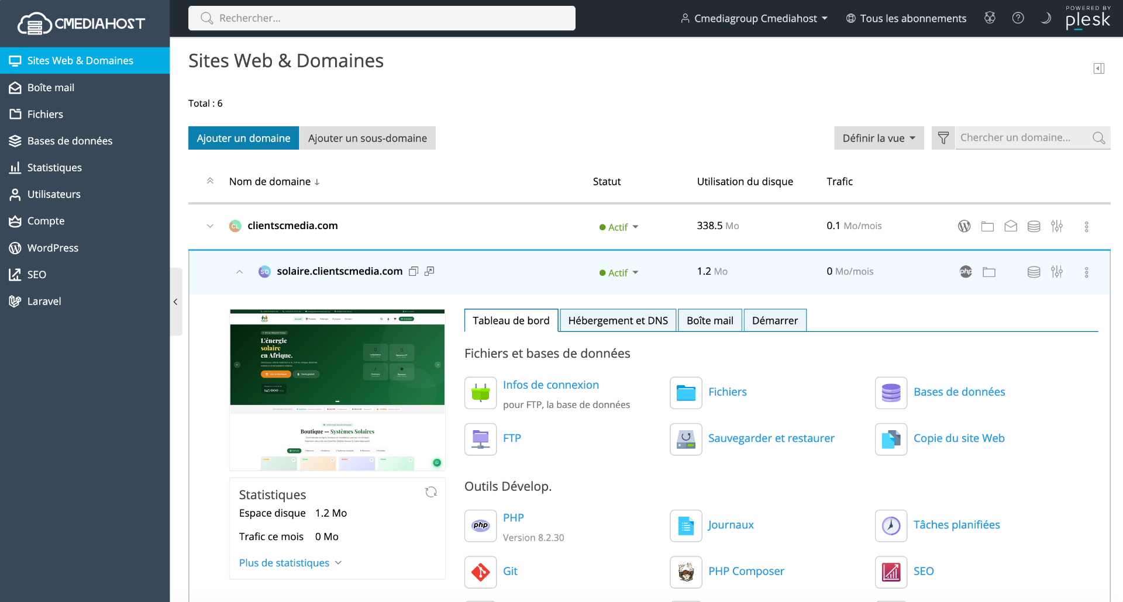Open mail icon in clientscmedia.com row
The width and height of the screenshot is (1123, 602).
tap(1011, 226)
